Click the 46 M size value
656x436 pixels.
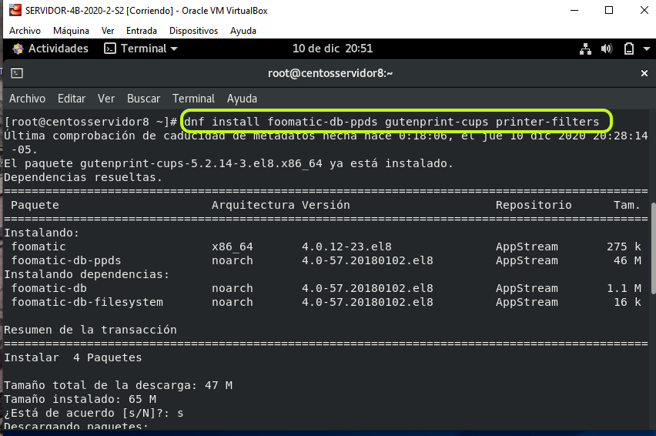pos(628,260)
